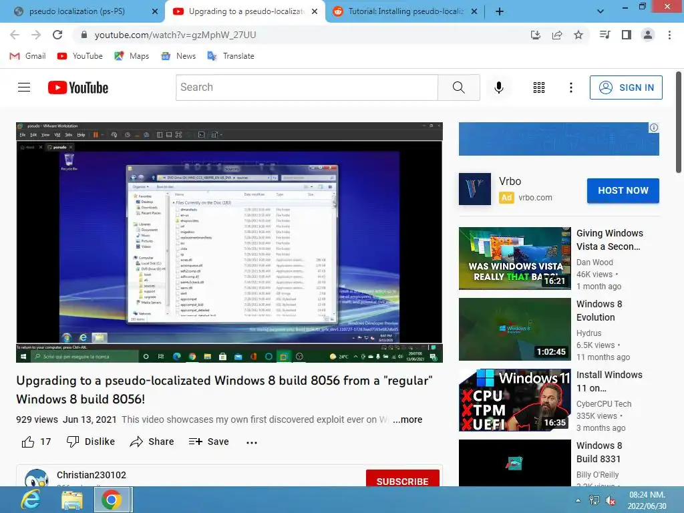
Task: Go back to the previous page
Action: point(15,35)
